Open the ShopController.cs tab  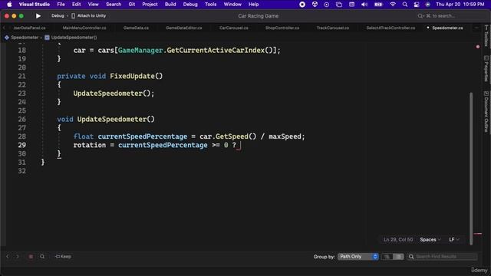point(282,28)
